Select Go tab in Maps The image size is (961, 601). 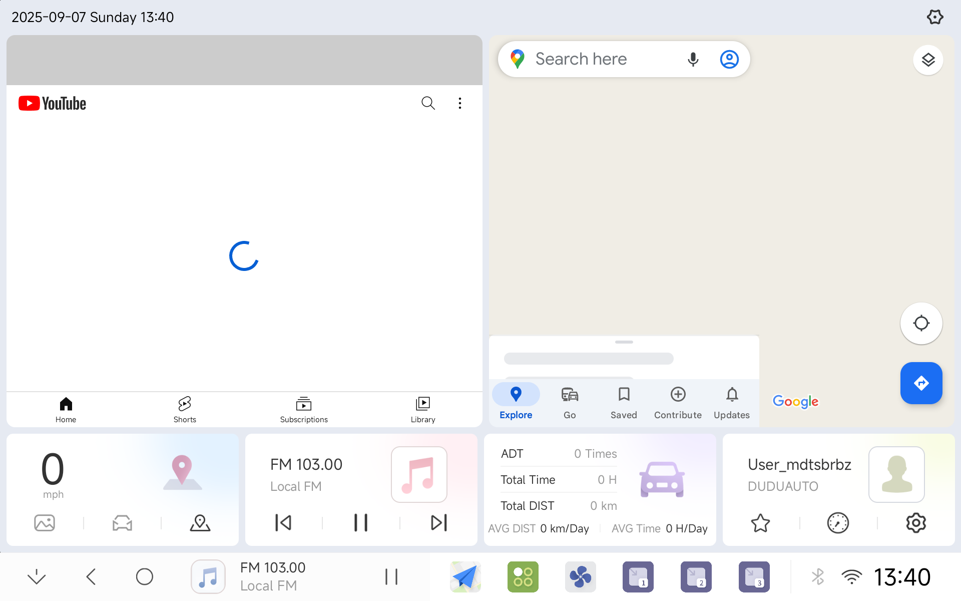point(570,402)
